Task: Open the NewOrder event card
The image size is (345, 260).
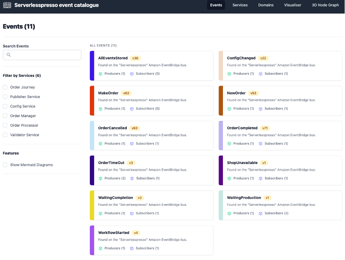Action: pyautogui.click(x=280, y=101)
